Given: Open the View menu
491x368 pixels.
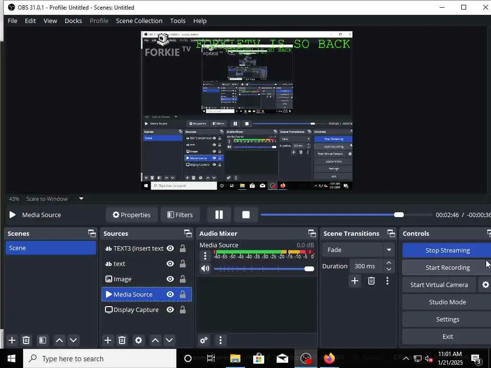Looking at the screenshot, I should 50,21.
